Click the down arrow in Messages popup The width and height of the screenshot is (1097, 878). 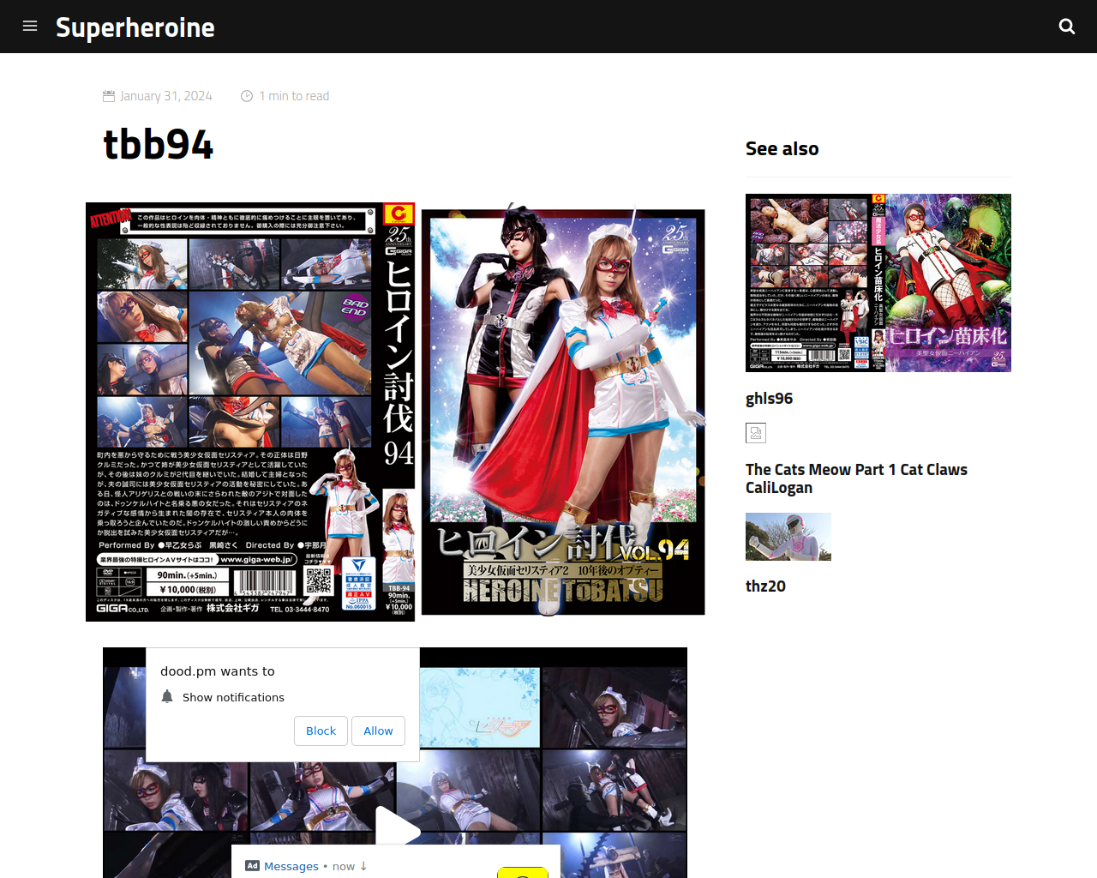pyautogui.click(x=363, y=866)
